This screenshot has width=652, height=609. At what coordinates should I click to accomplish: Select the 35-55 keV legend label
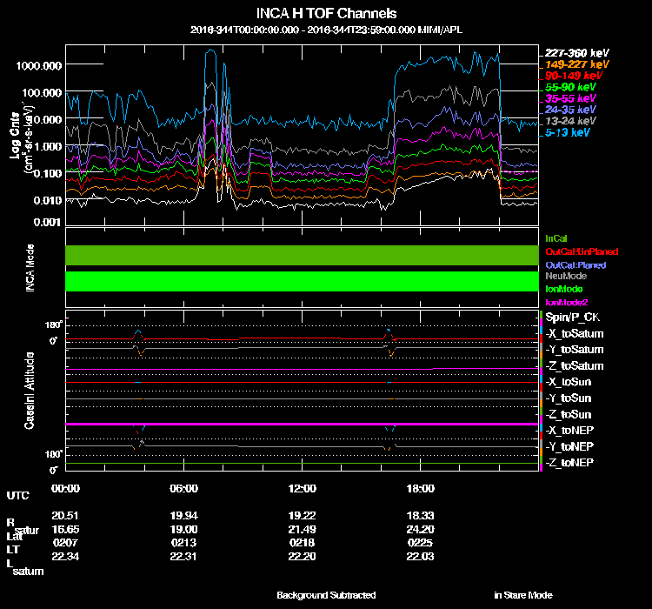pos(570,98)
